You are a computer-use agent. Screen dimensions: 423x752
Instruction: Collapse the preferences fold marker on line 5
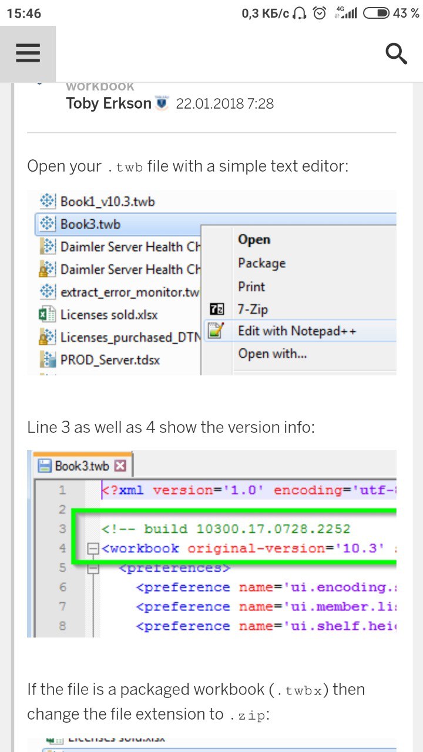pos(92,568)
